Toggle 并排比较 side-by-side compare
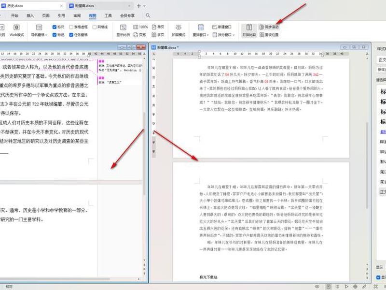 tap(249, 30)
